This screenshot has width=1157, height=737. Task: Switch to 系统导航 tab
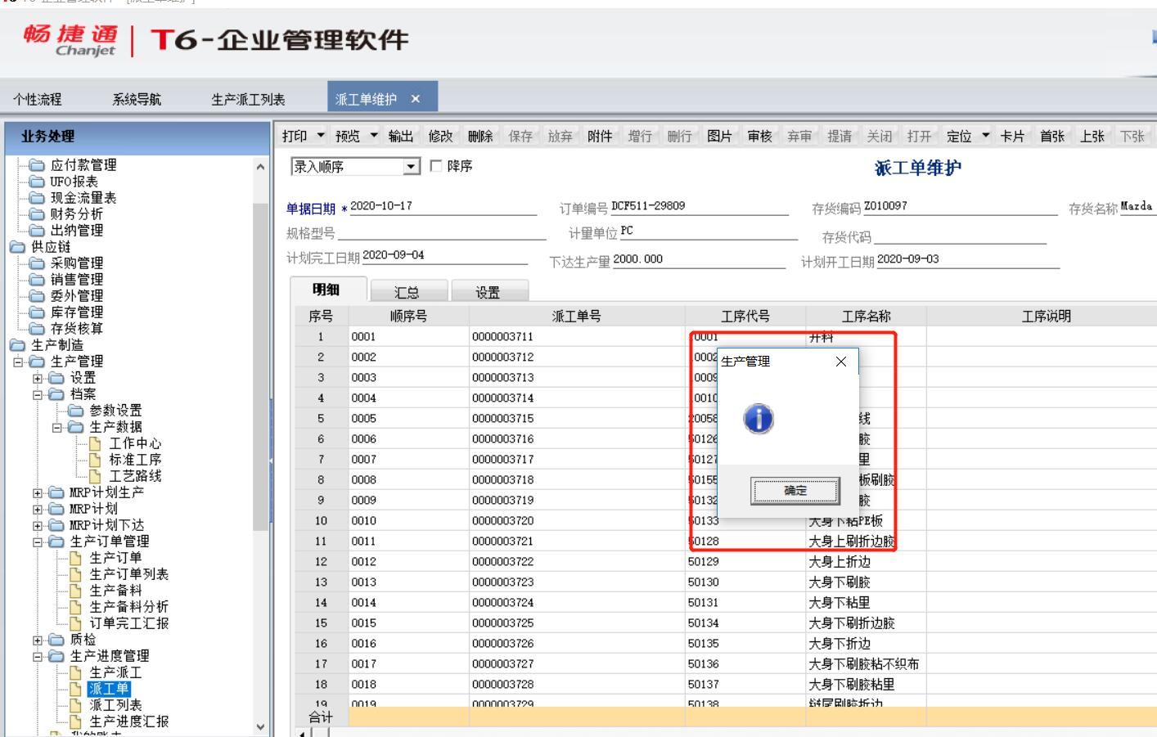tap(137, 99)
